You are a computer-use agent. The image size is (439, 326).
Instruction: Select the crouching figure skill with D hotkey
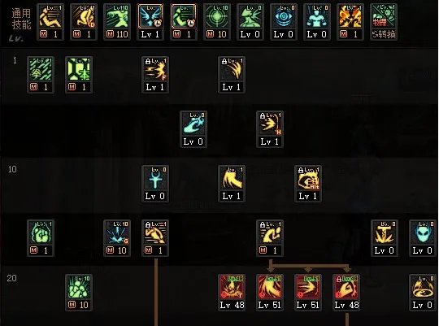84,16
